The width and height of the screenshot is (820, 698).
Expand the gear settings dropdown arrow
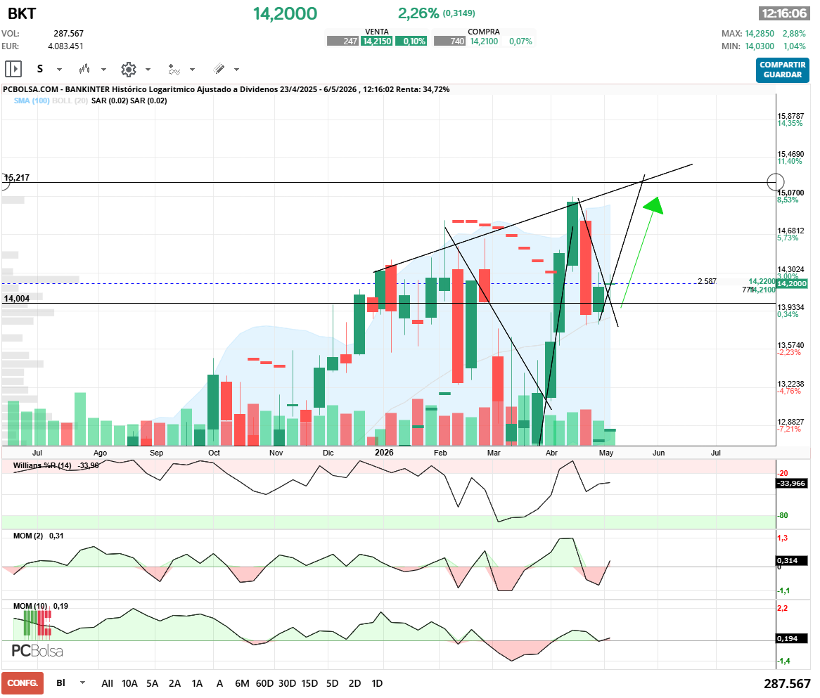148,70
